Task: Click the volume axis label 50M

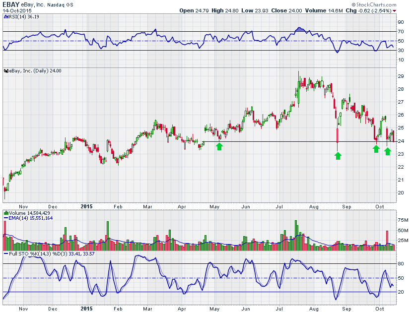Action: click(x=403, y=231)
